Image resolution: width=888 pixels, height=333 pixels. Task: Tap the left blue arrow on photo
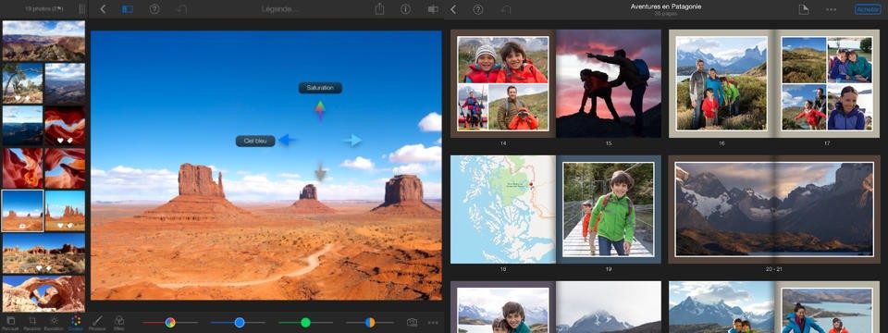coord(287,140)
